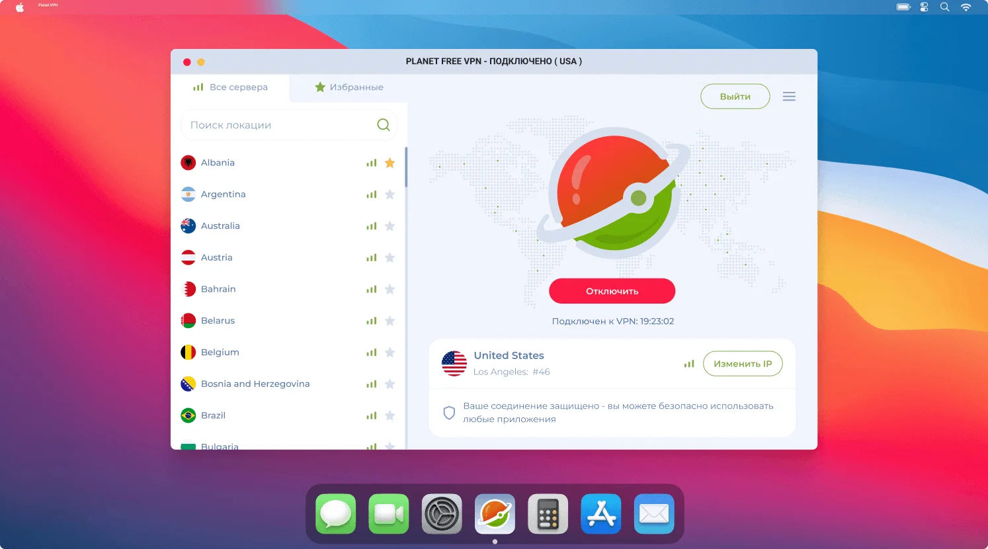Click Australia's flag icon in server list
The image size is (988, 549).
[x=188, y=226]
